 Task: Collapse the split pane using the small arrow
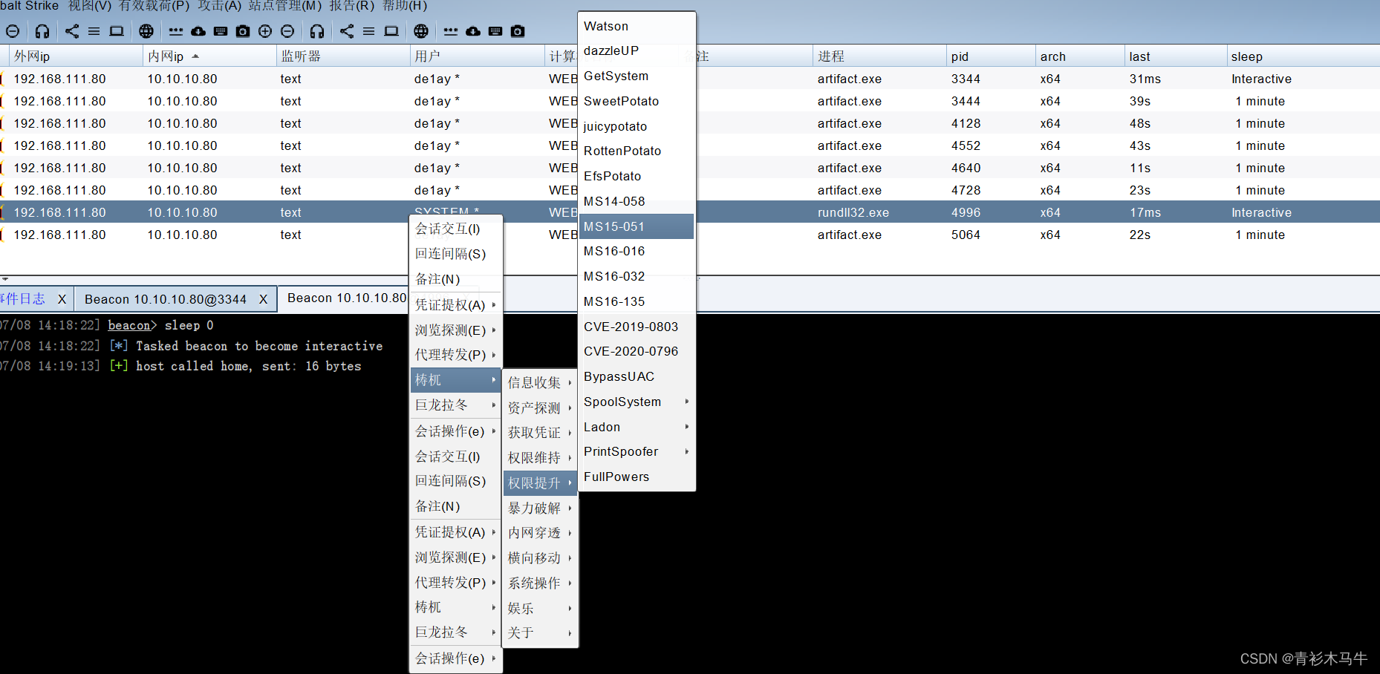coord(5,279)
